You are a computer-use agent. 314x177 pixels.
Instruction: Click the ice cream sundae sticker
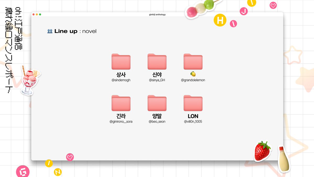pos(30,80)
